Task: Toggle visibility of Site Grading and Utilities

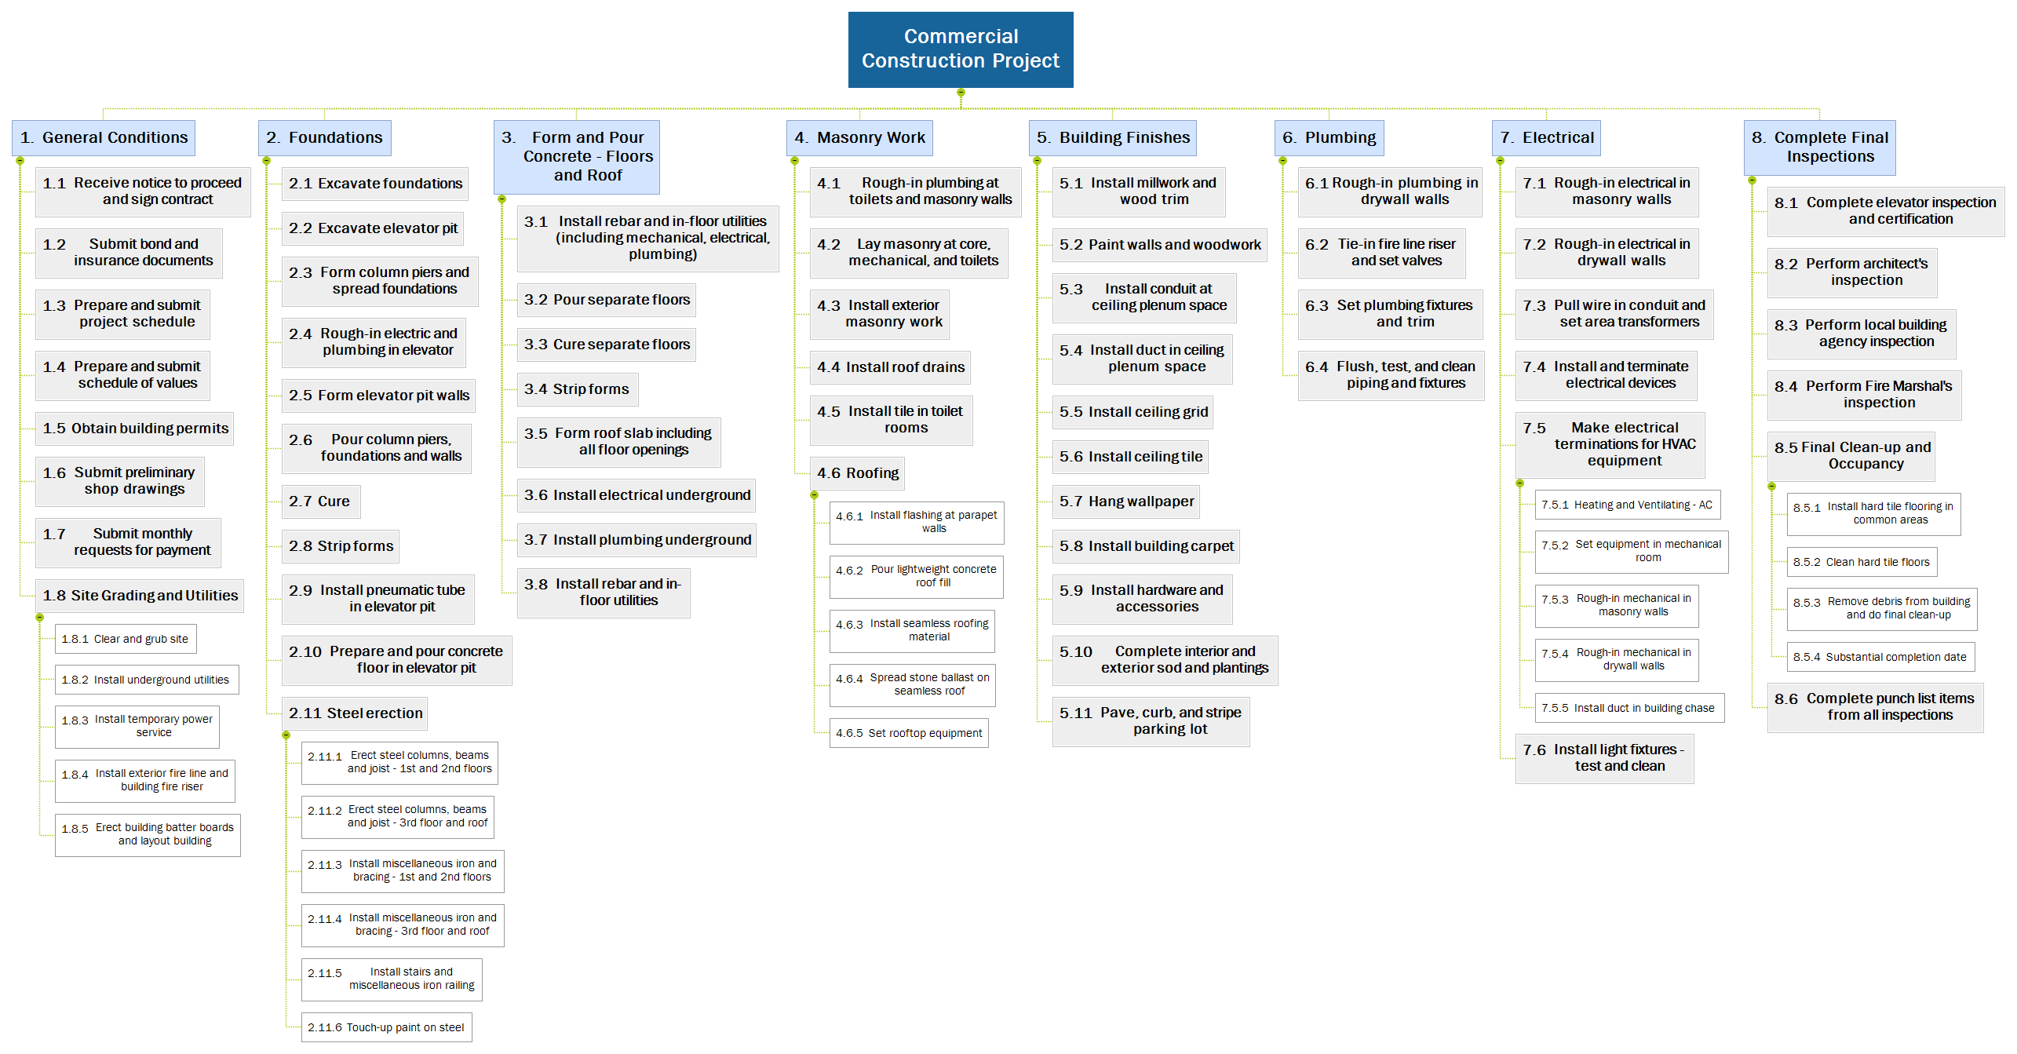Action: tap(40, 616)
